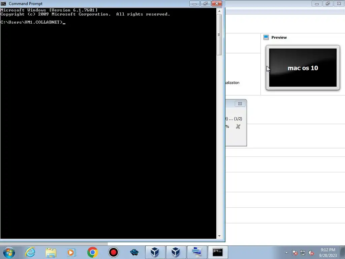Open the Windows Start menu orb
The height and width of the screenshot is (259, 345).
point(9,252)
